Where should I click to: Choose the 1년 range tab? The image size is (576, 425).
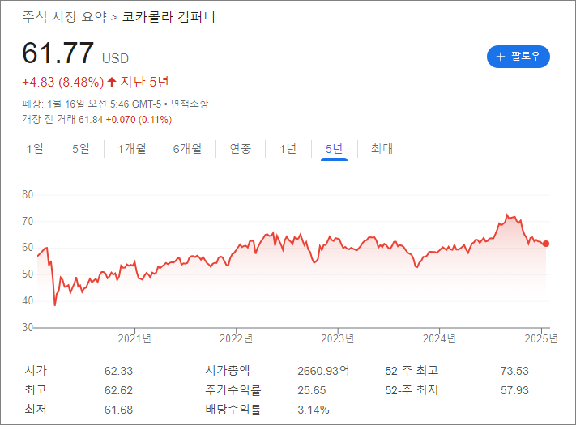[288, 149]
